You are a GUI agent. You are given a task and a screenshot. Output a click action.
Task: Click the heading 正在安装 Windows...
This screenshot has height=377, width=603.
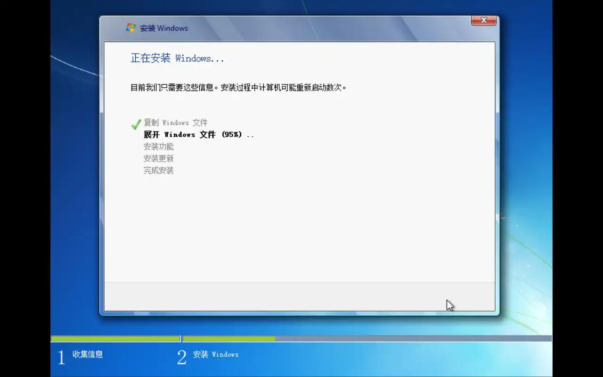(x=177, y=58)
